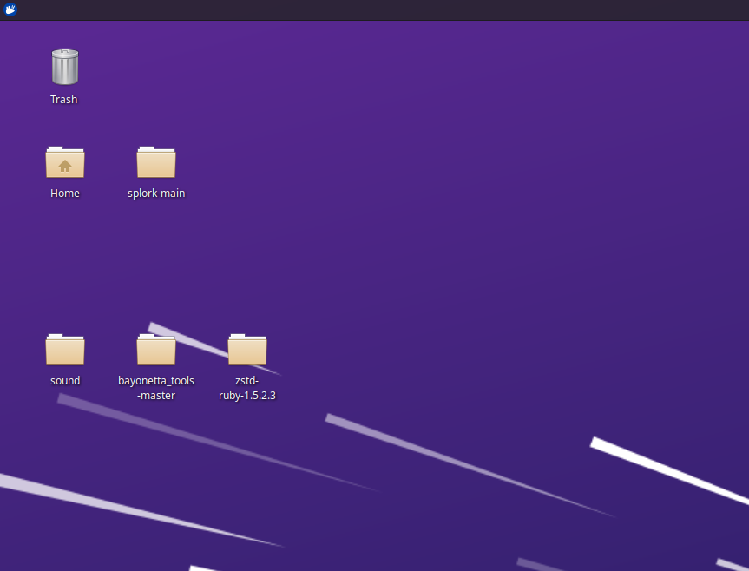Image resolution: width=749 pixels, height=571 pixels.
Task: Open the Xfce applications menu mouse icon
Action: 10,10
